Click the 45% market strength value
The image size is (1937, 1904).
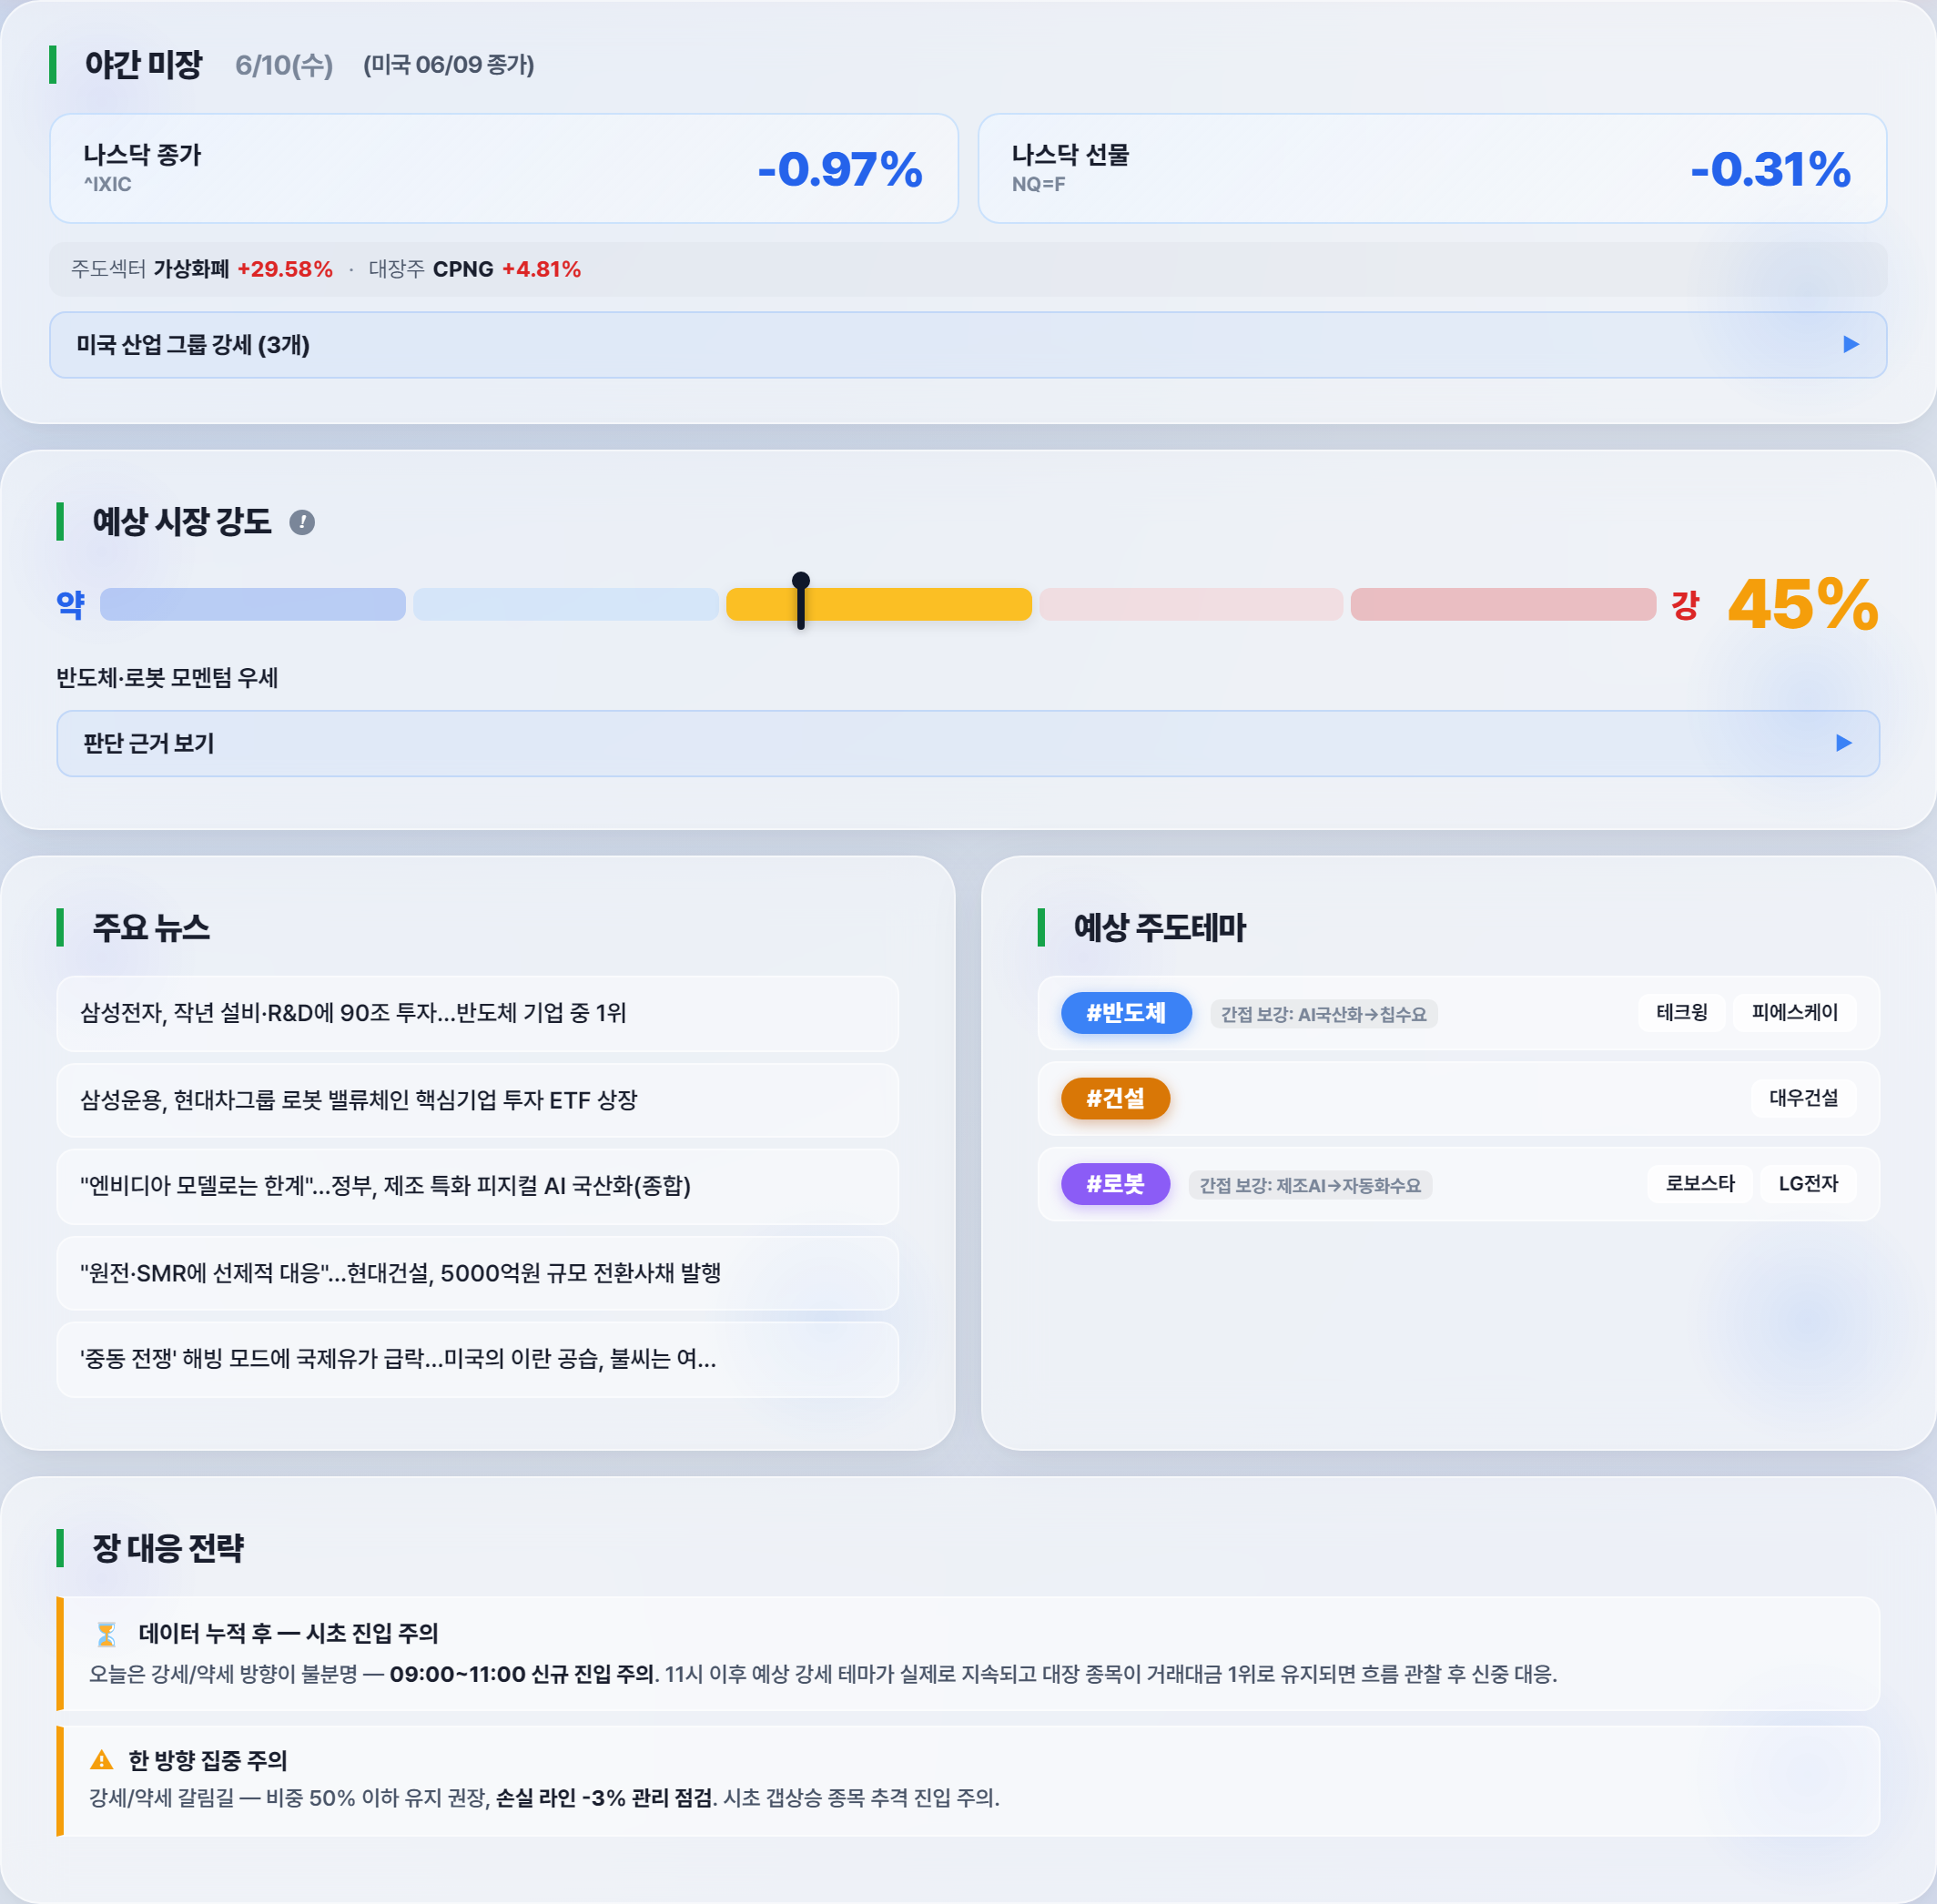click(1803, 604)
